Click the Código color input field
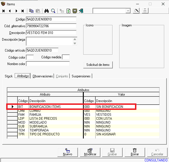Image resolution: width=169 pixels, height=162 pixels. click(30, 57)
